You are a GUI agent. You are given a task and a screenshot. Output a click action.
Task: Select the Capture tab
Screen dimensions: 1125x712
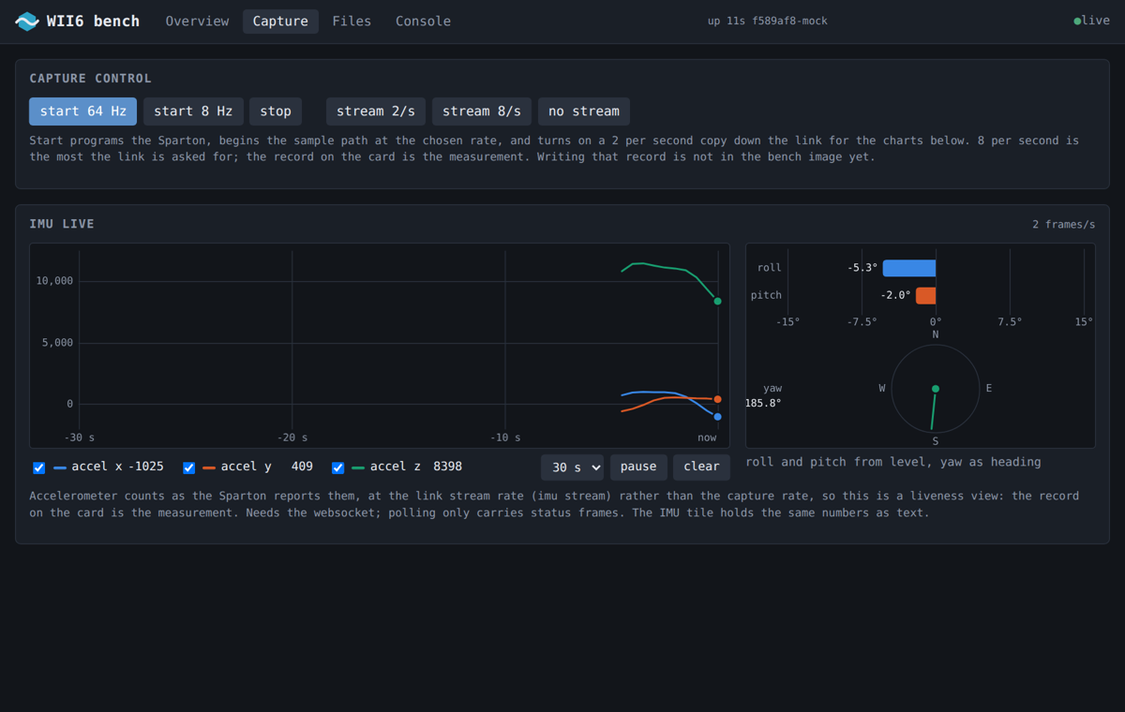point(280,21)
